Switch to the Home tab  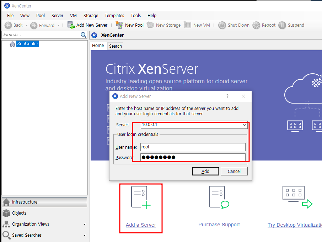[x=98, y=46]
